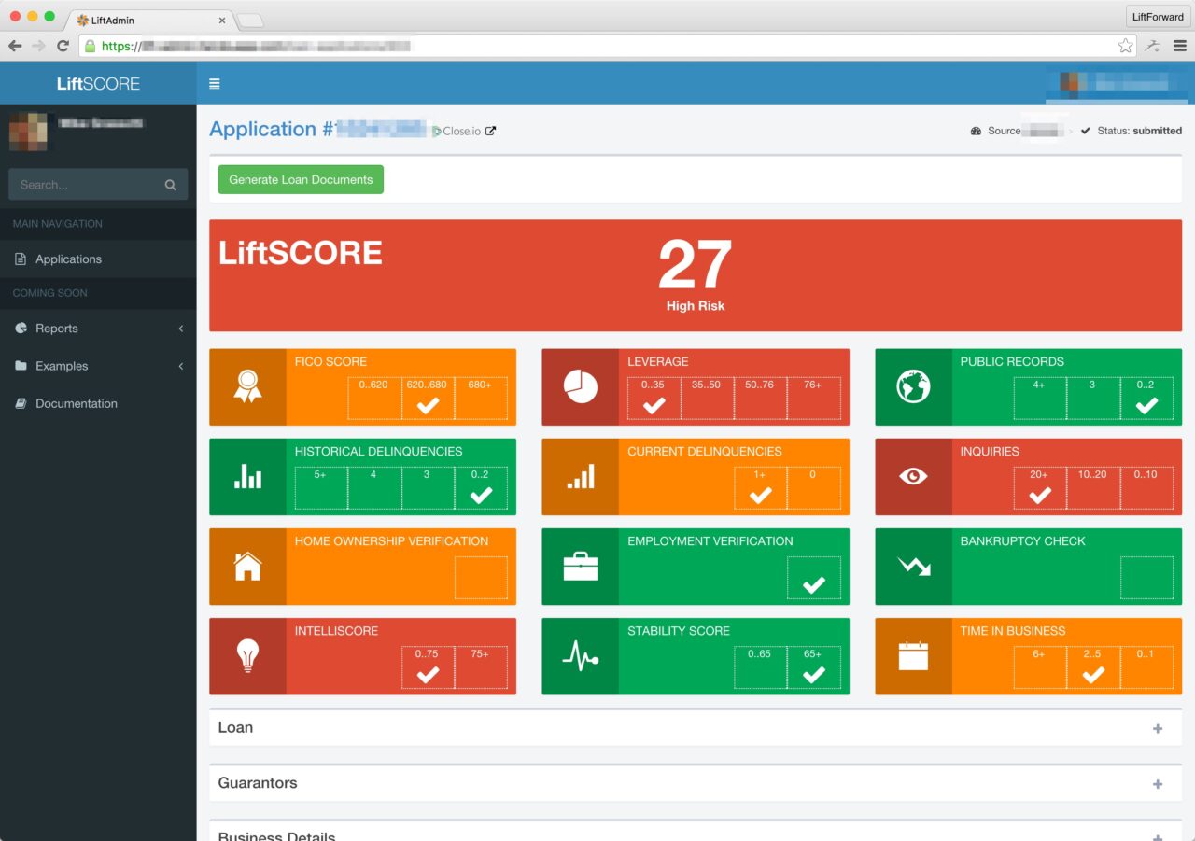1195x841 pixels.
Task: Click the Source dashboard gauge icon
Action: [977, 131]
